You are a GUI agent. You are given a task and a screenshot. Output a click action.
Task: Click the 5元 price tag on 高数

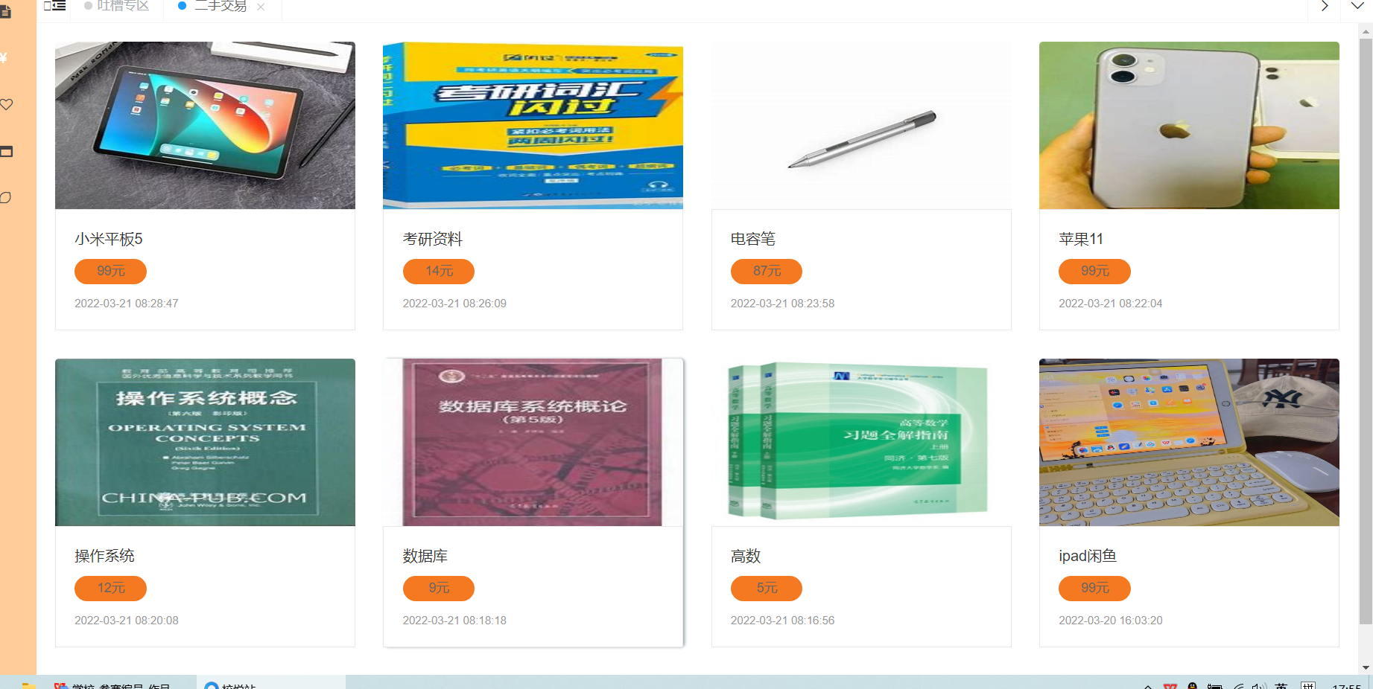pos(767,589)
